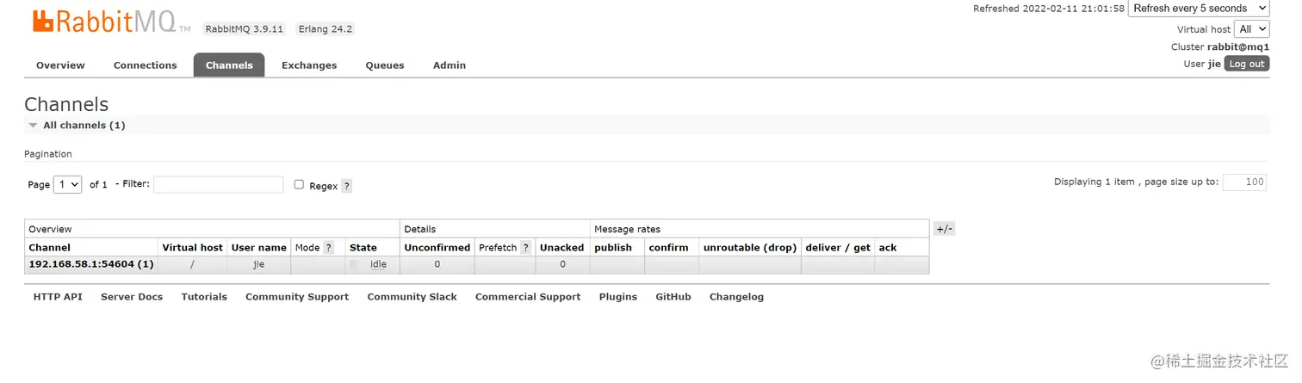Click the Channels page heading
The image size is (1302, 383).
tap(66, 105)
